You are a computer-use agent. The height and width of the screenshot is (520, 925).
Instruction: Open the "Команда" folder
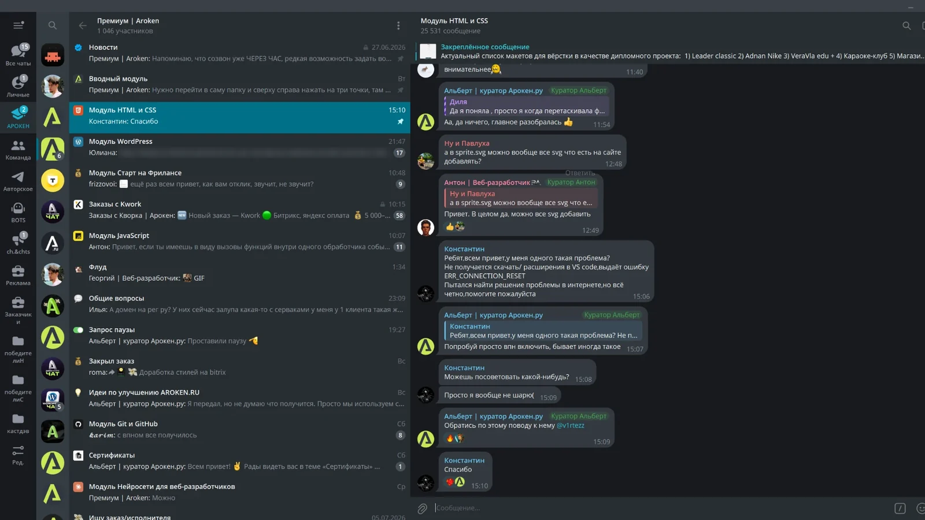pyautogui.click(x=18, y=149)
